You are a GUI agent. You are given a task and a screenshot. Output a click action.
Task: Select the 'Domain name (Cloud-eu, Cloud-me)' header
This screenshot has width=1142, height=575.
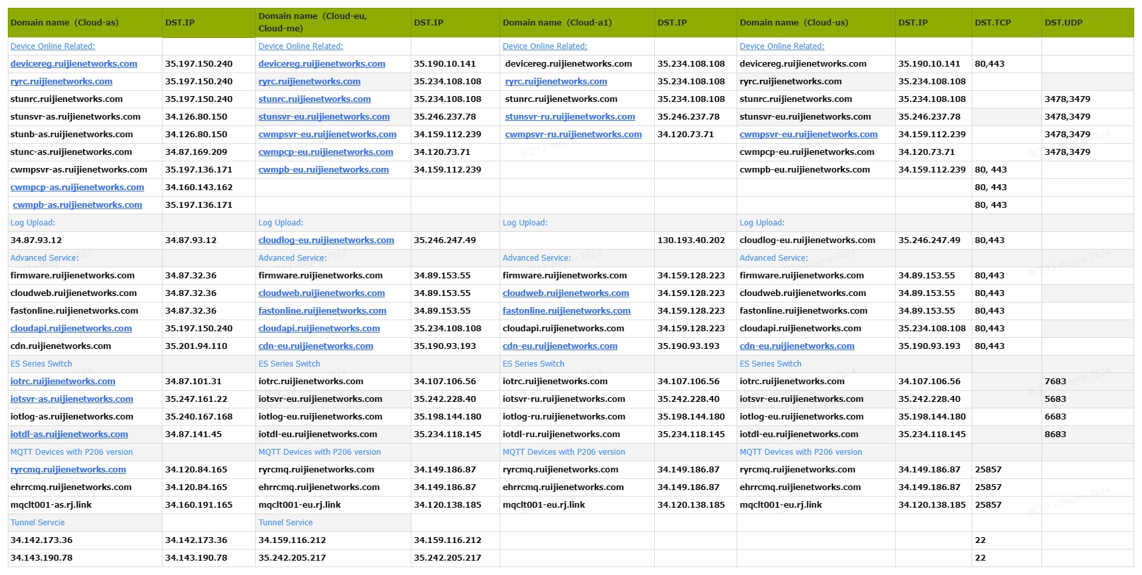point(333,23)
